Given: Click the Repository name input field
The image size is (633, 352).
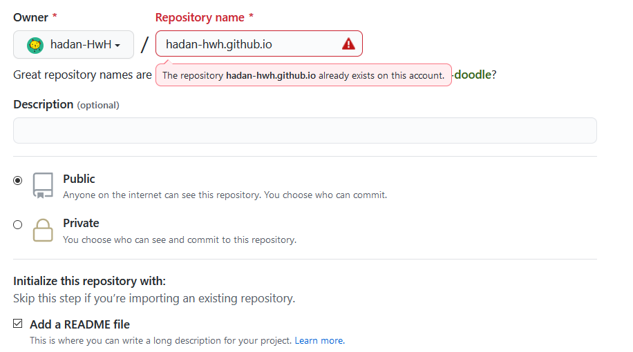Looking at the screenshot, I should (258, 43).
